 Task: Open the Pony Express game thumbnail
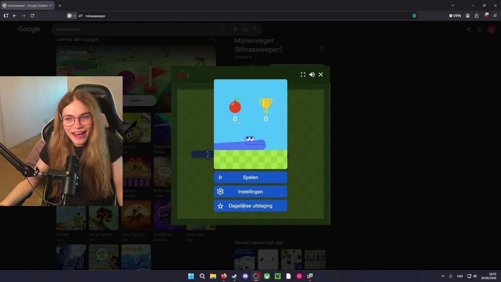(x=136, y=215)
